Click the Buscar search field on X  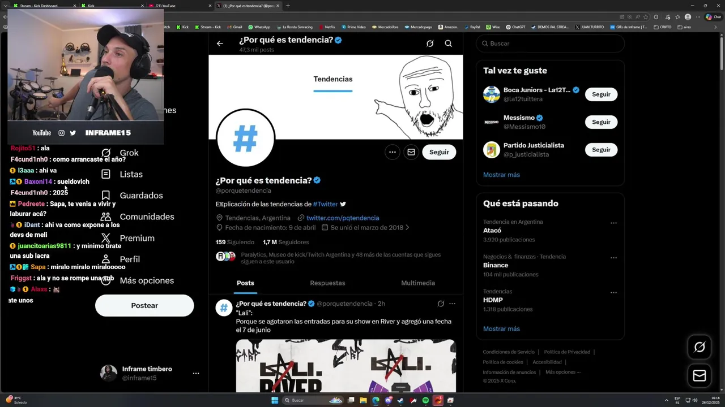tap(551, 44)
